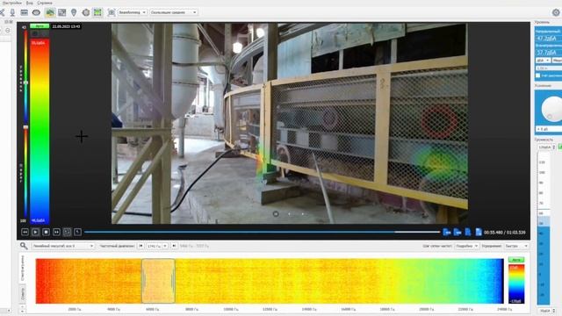Fast-forward the recording playback
Screen dimensions: 562x316
[56, 232]
